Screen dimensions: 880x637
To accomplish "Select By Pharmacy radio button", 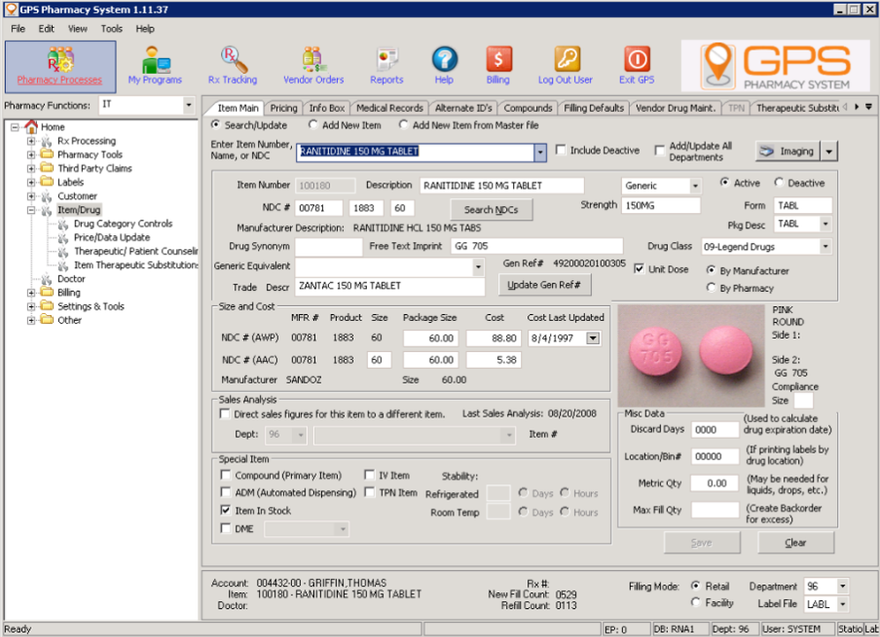I will click(x=711, y=288).
